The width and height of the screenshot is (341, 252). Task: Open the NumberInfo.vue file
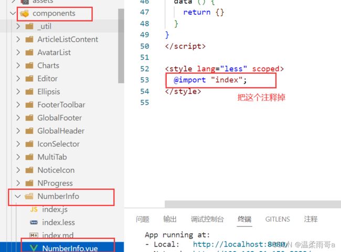[x=70, y=248]
